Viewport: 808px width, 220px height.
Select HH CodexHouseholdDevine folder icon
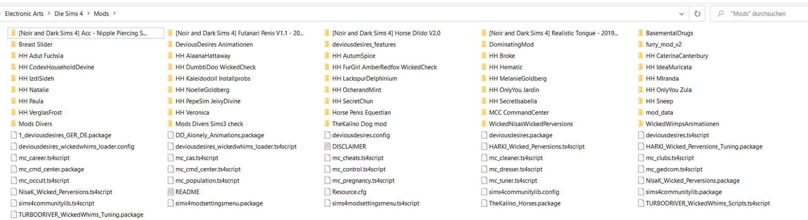coord(13,67)
